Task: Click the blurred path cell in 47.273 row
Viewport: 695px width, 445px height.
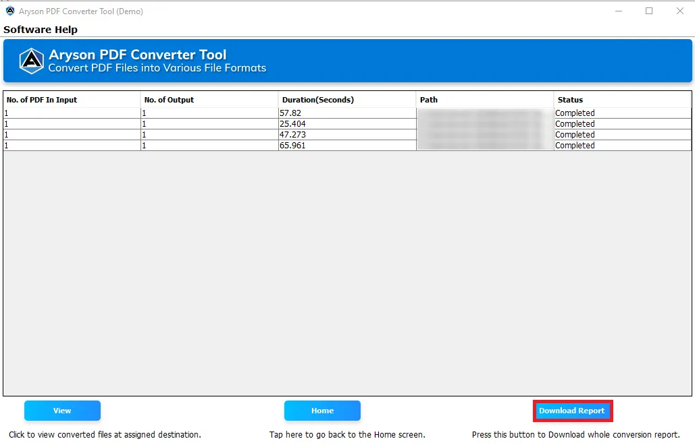Action: click(485, 134)
